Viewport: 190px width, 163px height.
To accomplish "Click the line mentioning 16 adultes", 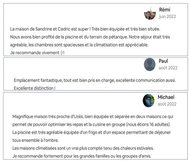I will click(x=92, y=124).
